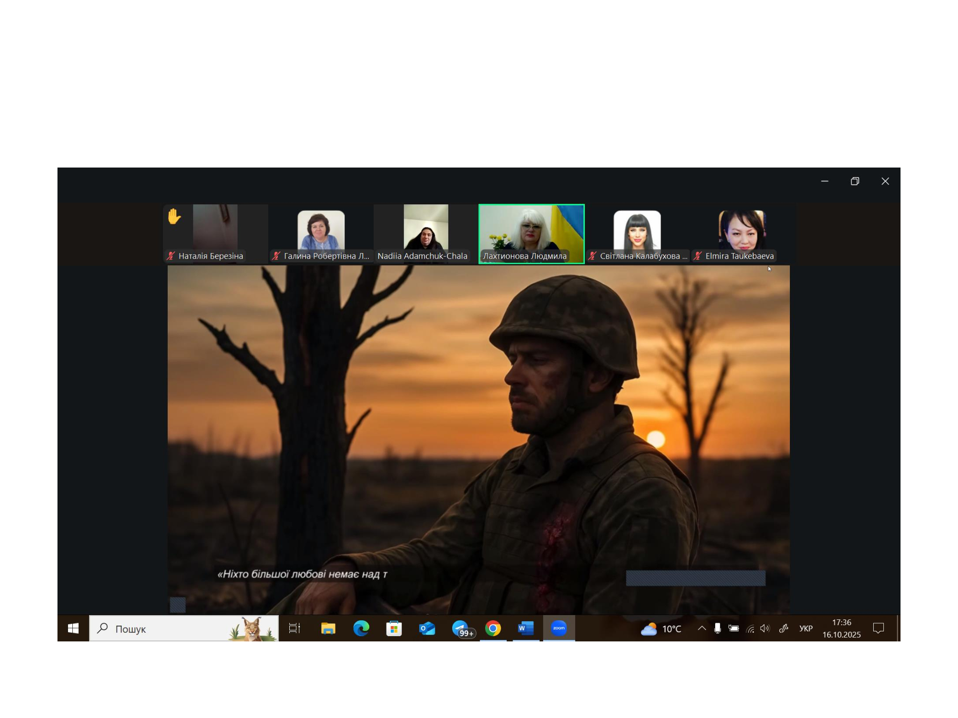The height and width of the screenshot is (718, 958).
Task: Click the weather 10°C widget
Action: tap(661, 628)
